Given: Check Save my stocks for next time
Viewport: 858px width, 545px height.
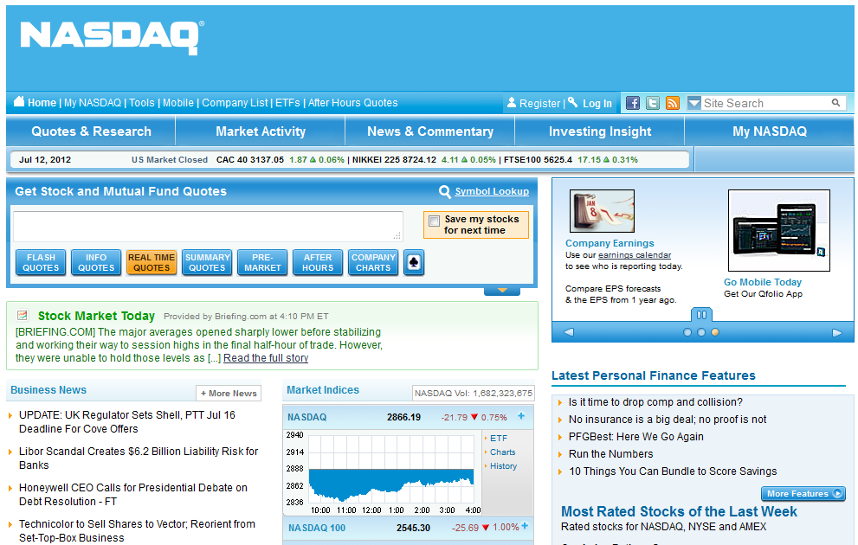Looking at the screenshot, I should click(434, 221).
